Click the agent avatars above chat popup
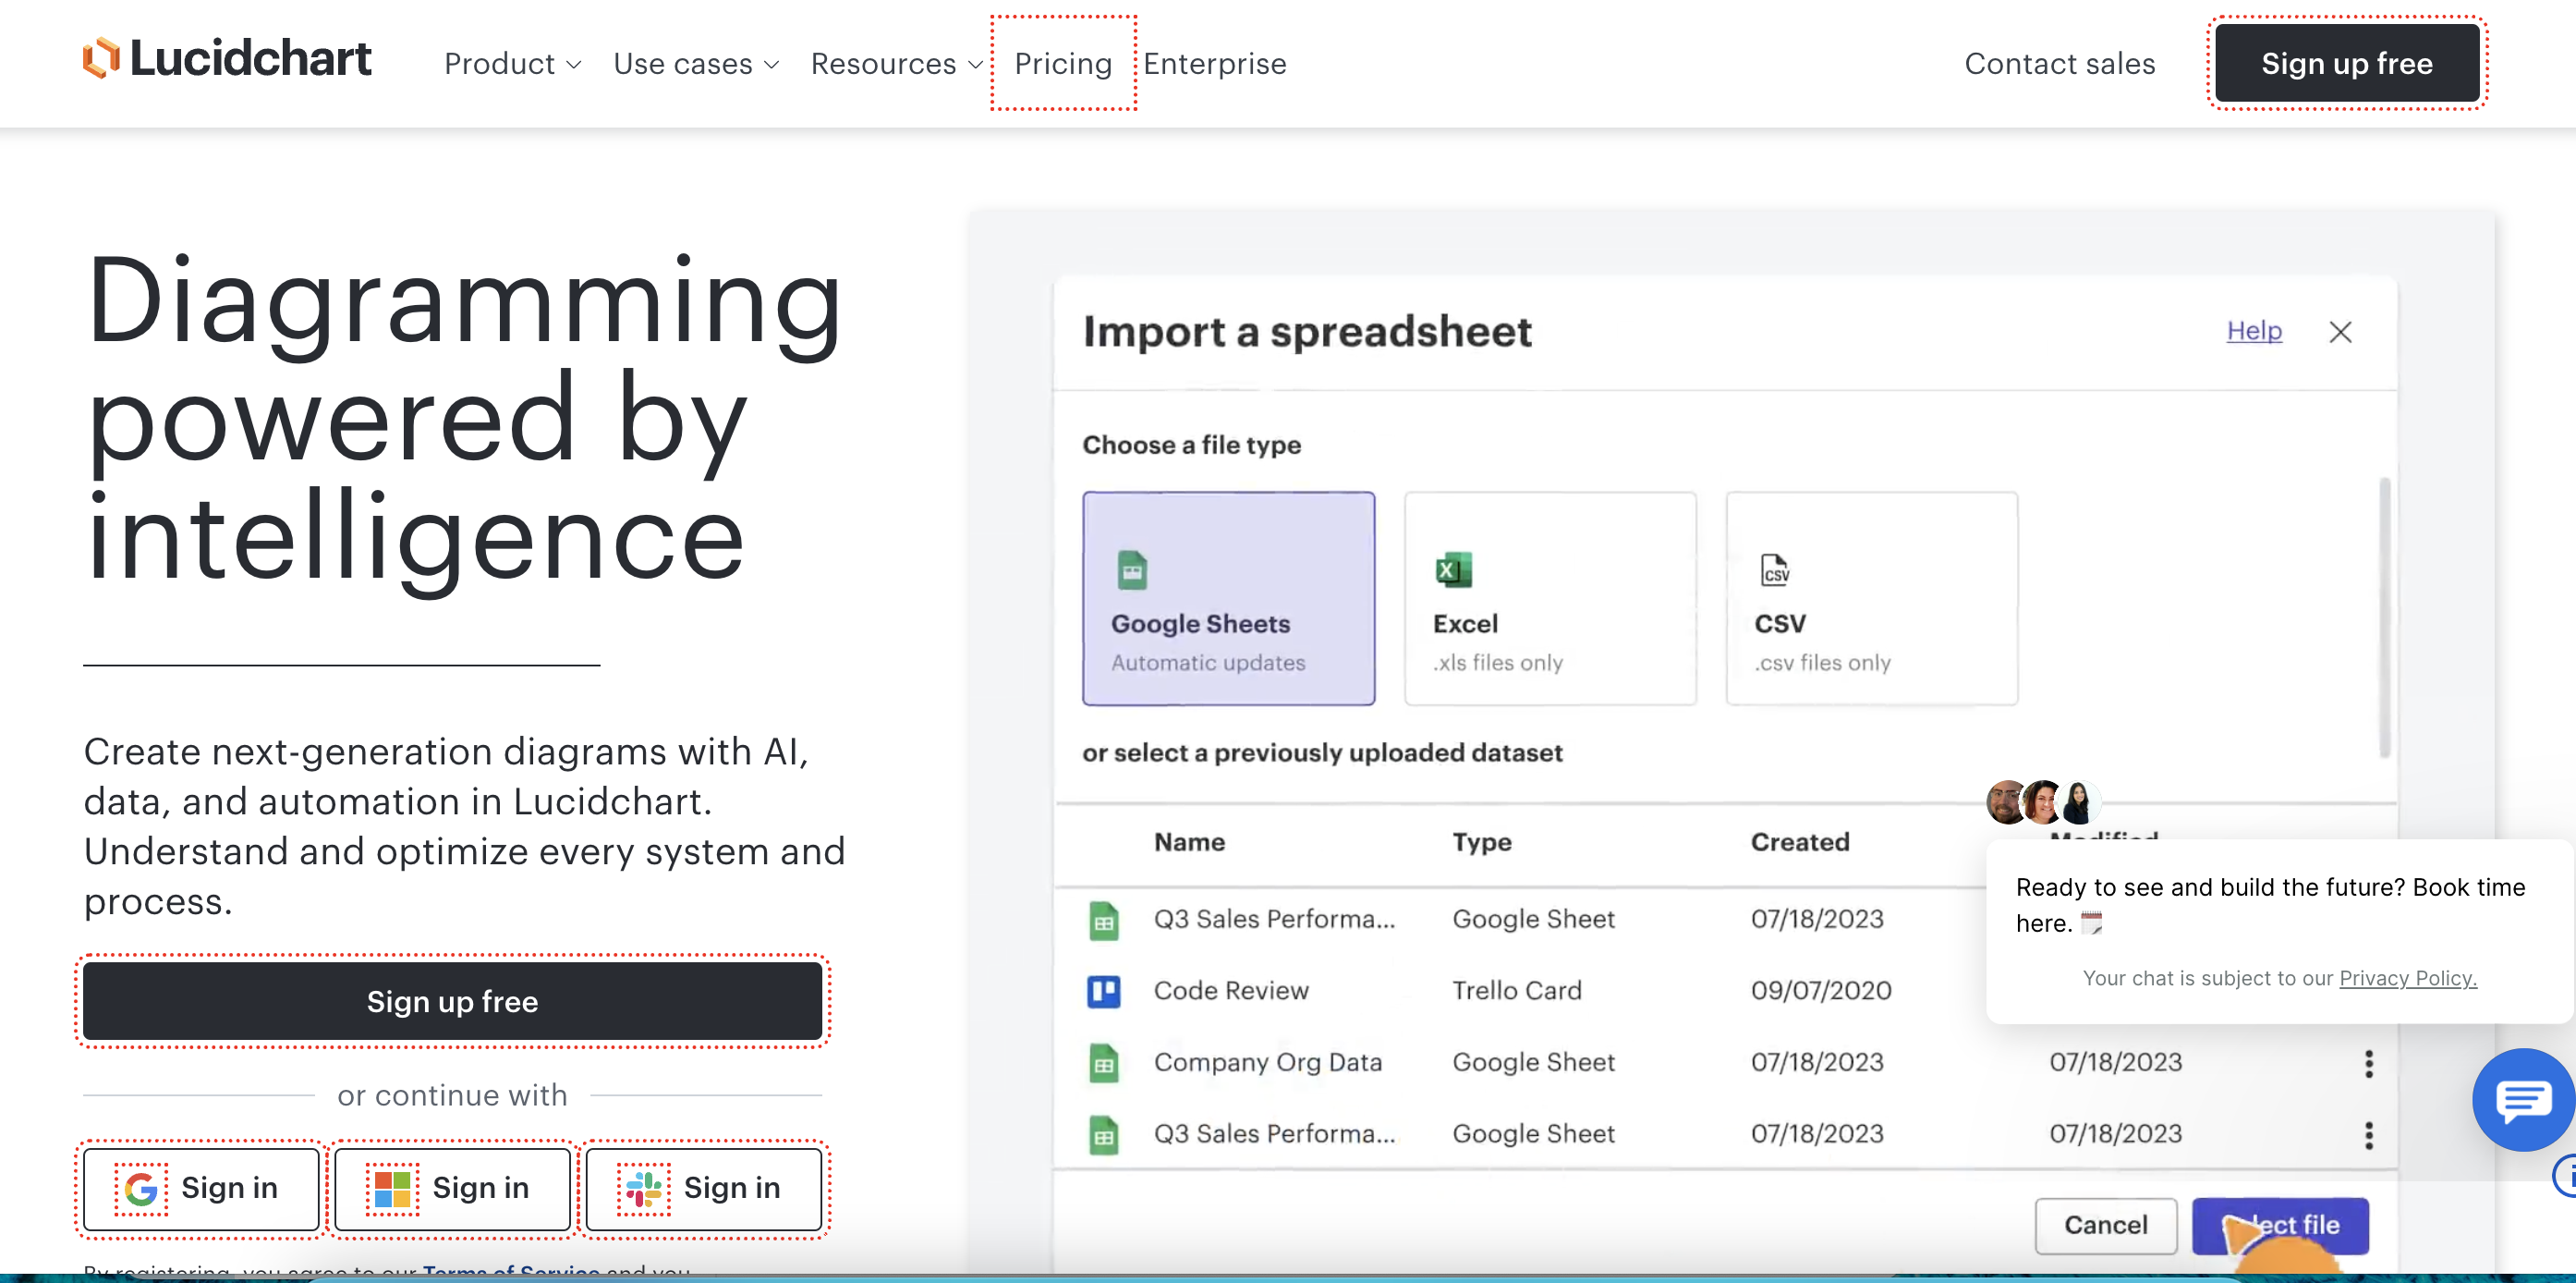 click(2043, 802)
